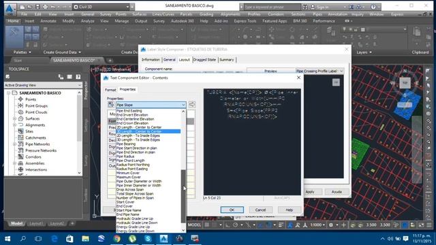The height and width of the screenshot is (245, 436).
Task: Click the Points icon in Toolspace tree
Action: 20,99
